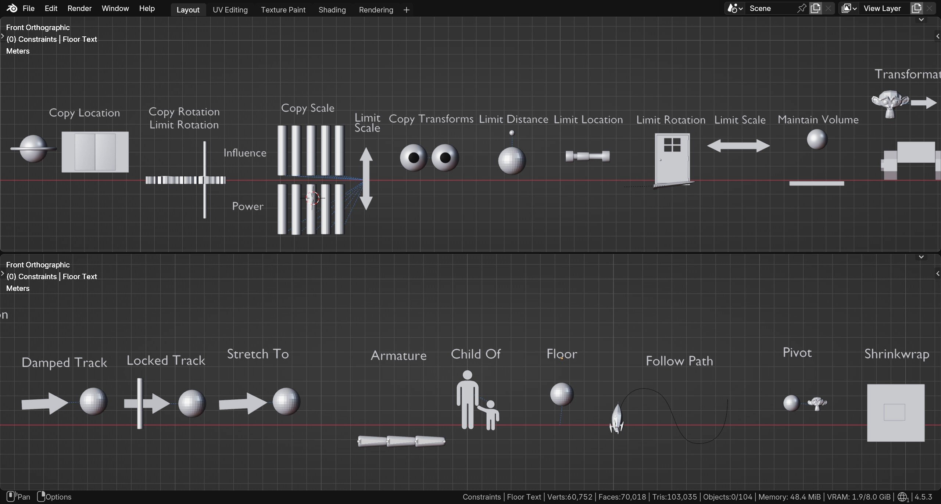
Task: Open the File menu
Action: [28, 8]
